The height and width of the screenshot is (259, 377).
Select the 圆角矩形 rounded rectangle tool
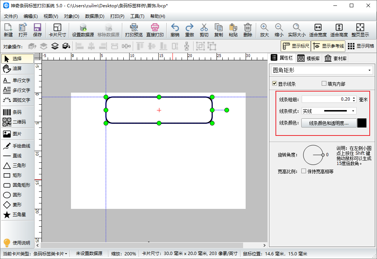click(17, 185)
